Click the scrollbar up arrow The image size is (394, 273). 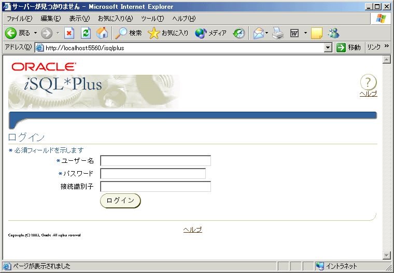386,59
